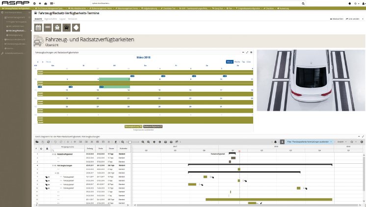Expand the calendar panel to fullscreen
The width and height of the screenshot is (366, 207).
(247, 52)
